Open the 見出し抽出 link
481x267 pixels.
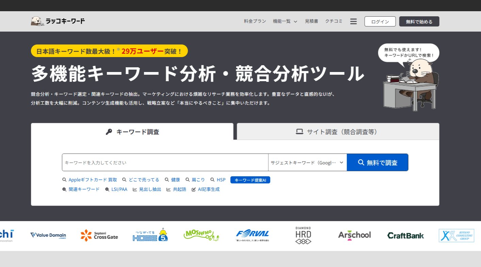(150, 190)
